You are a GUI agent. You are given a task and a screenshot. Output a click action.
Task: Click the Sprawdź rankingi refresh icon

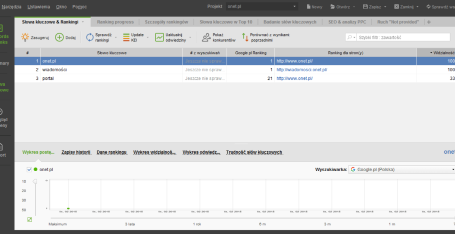[x=89, y=37]
